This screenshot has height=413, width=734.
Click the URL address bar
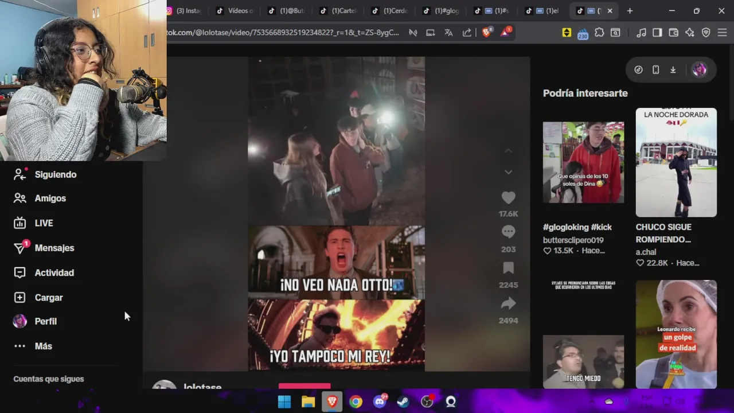[x=283, y=33]
